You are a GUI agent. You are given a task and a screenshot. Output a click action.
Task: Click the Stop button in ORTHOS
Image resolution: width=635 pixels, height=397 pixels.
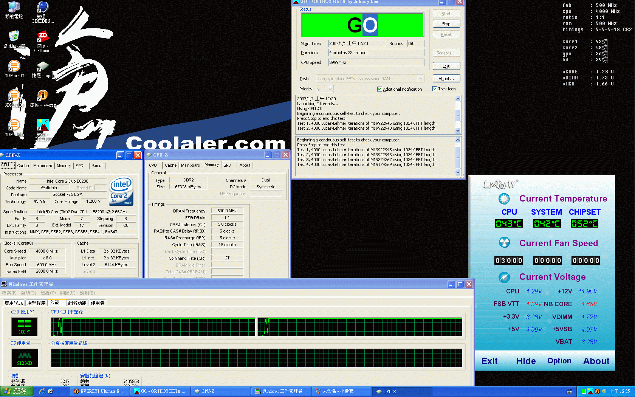[x=446, y=24]
